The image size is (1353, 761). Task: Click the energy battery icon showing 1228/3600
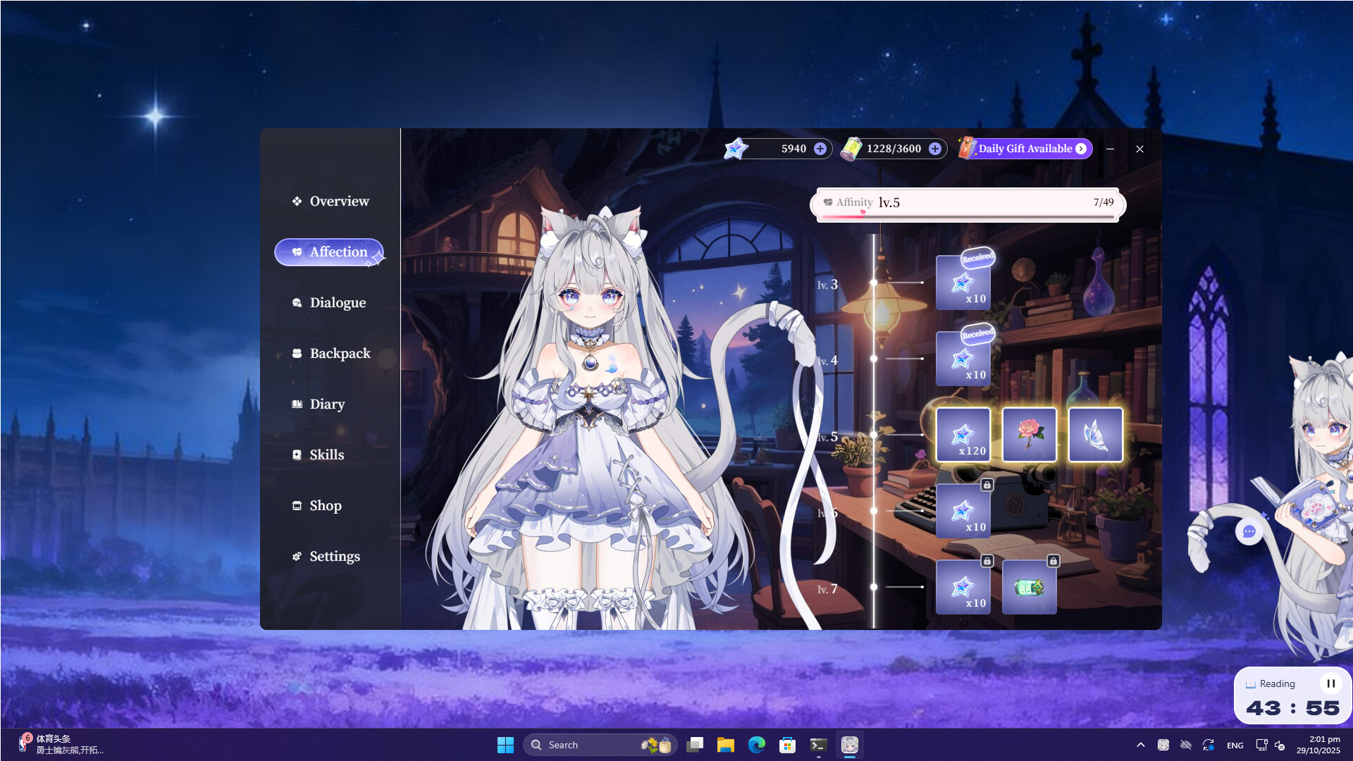click(853, 148)
